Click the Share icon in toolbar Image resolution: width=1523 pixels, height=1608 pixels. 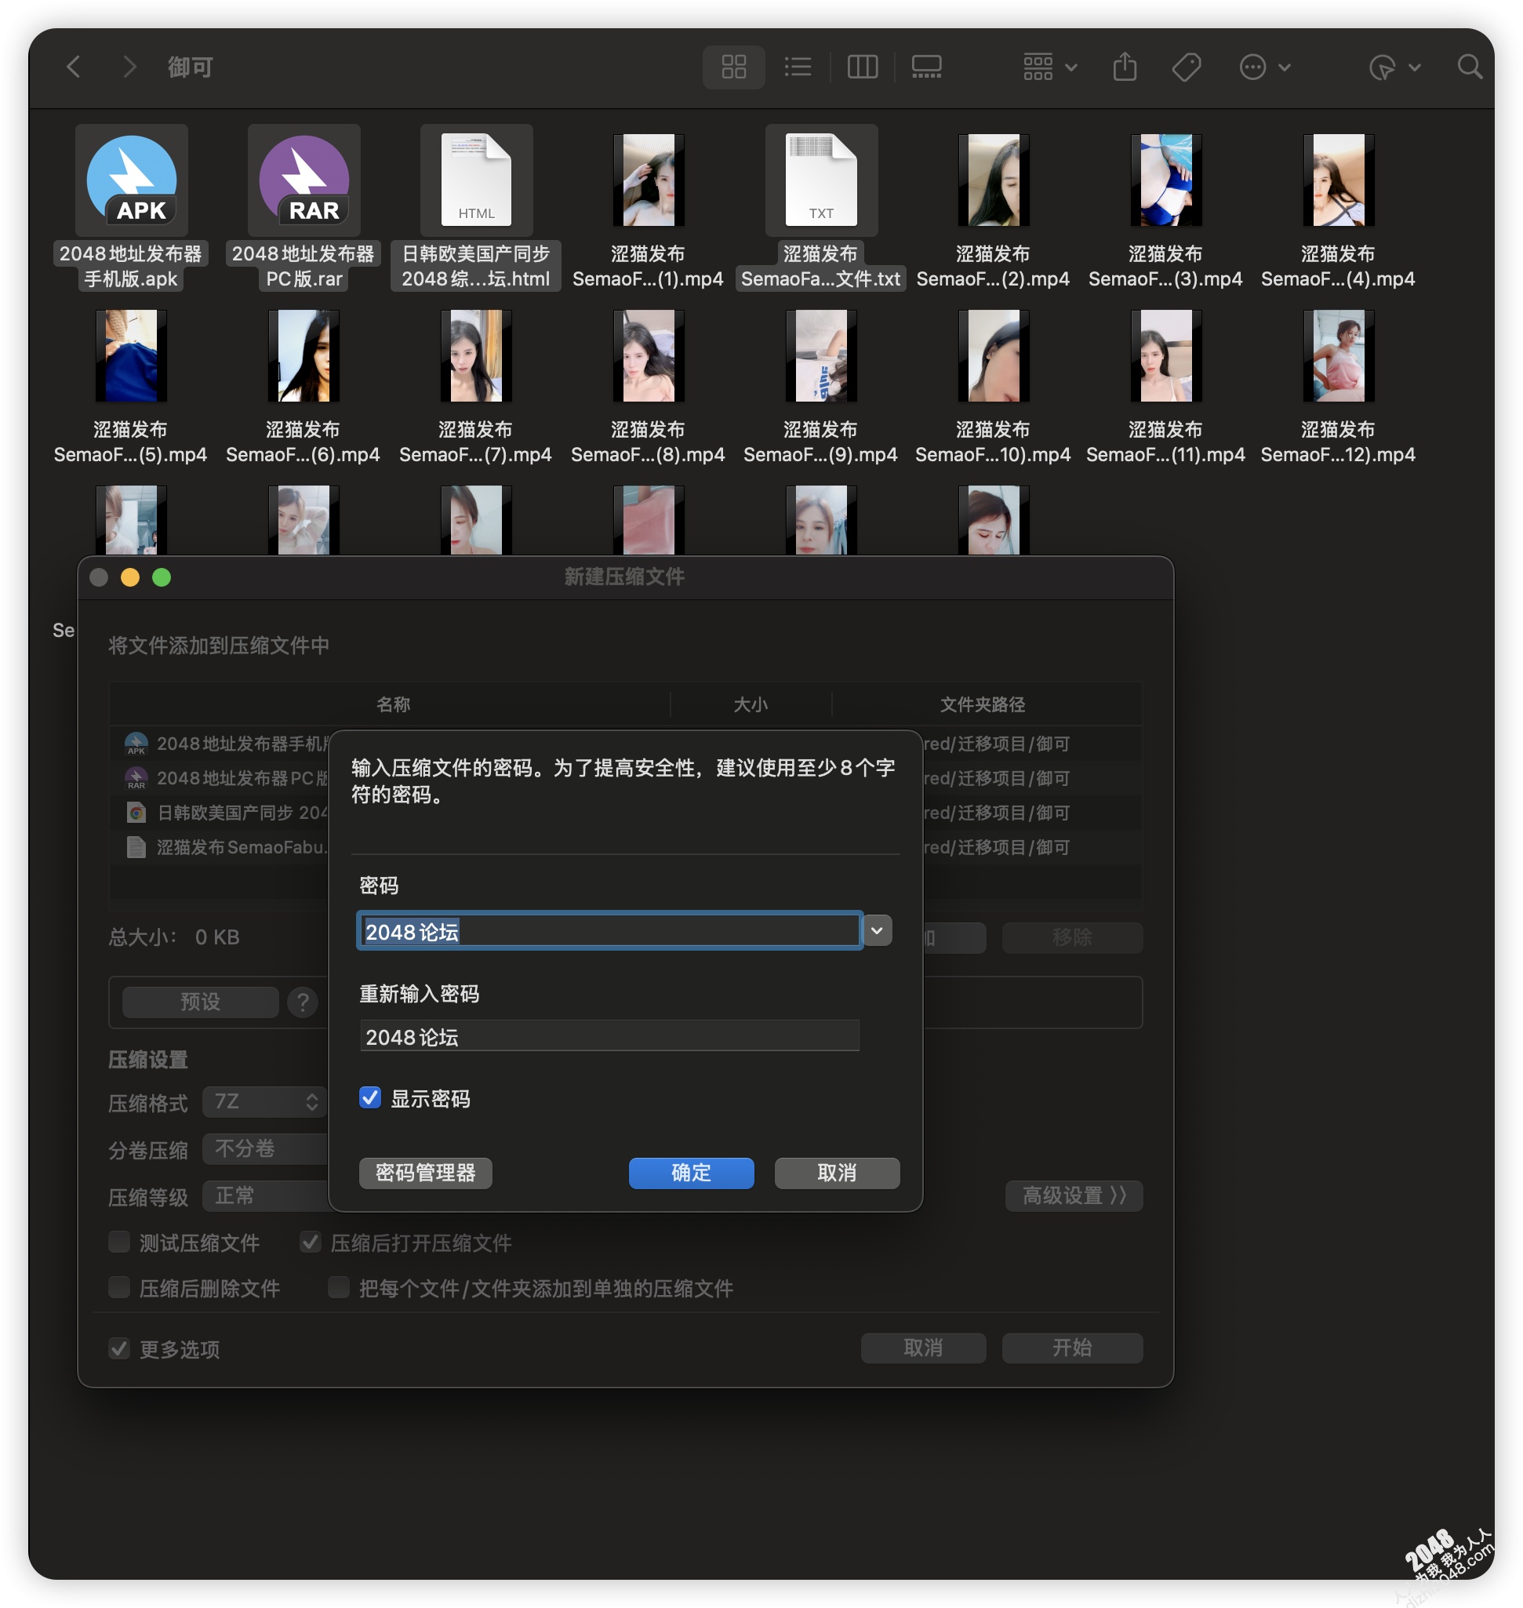[1125, 67]
